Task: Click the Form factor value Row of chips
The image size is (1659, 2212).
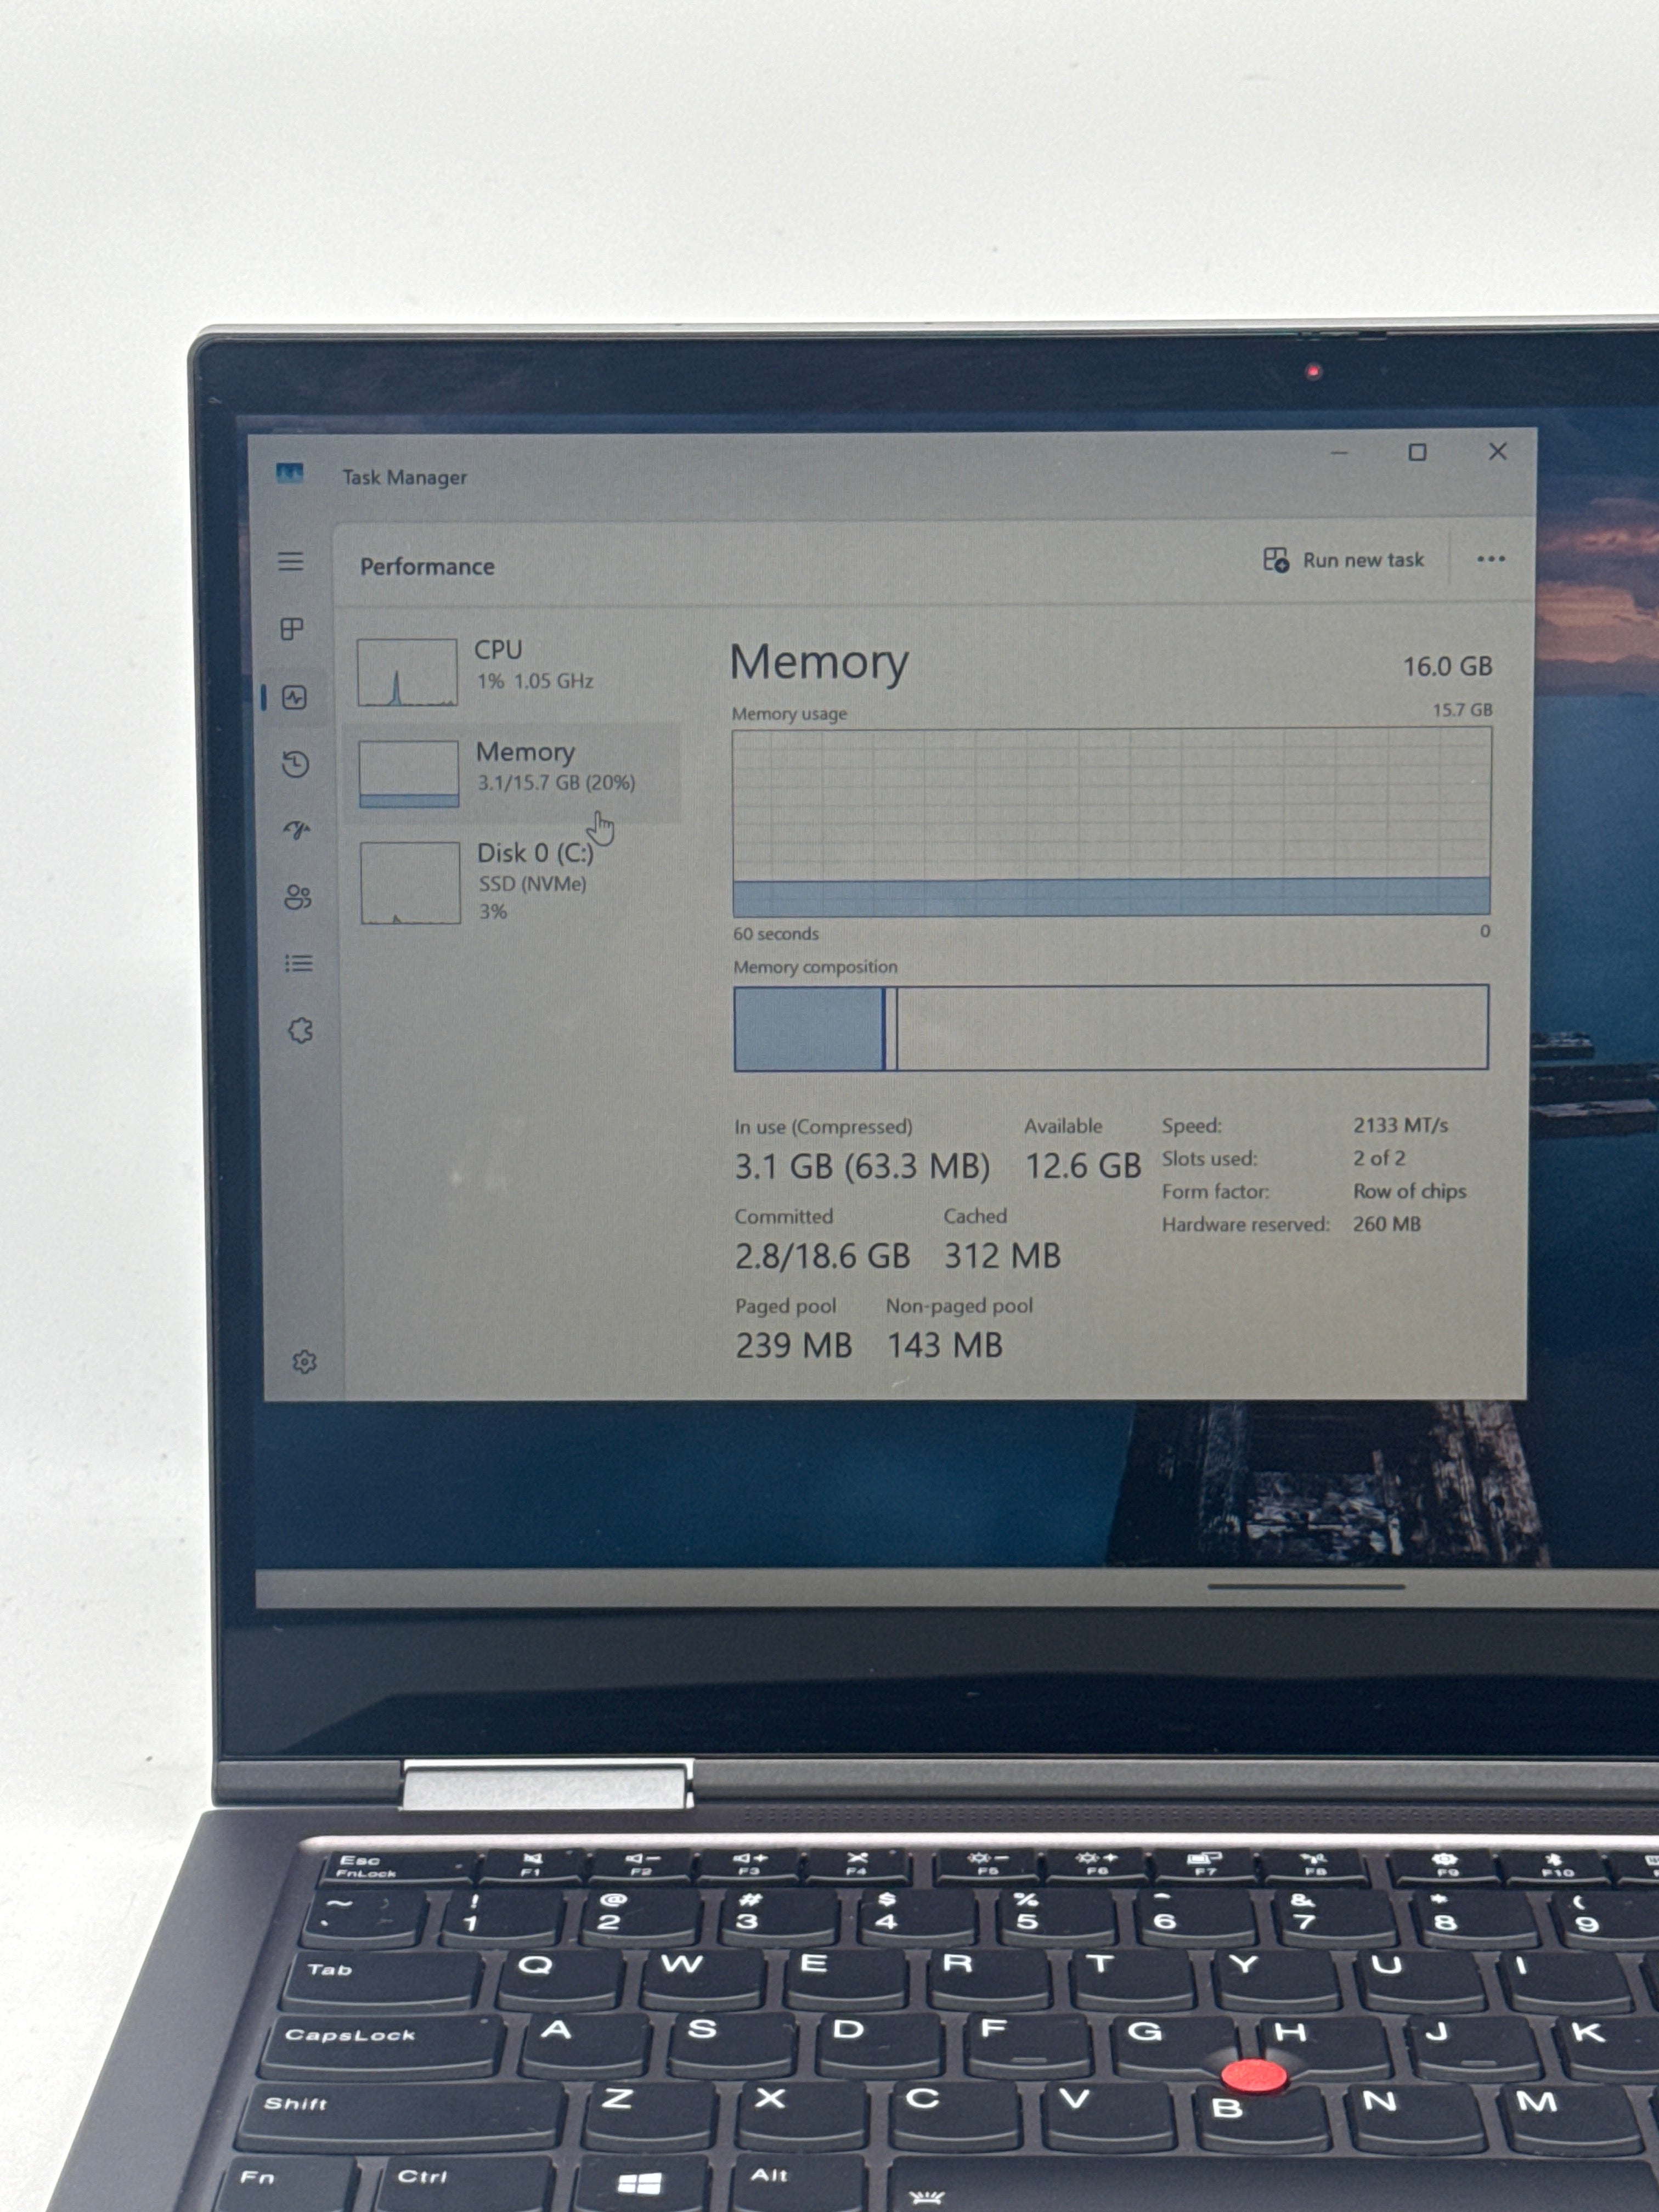Action: pos(1409,1191)
